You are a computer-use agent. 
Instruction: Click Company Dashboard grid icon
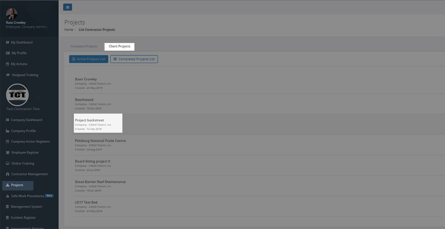click(x=8, y=120)
